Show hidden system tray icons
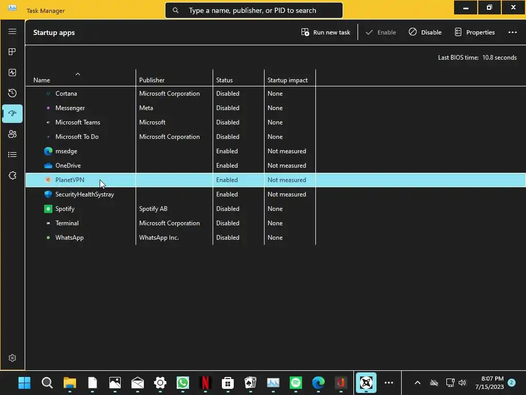 pyautogui.click(x=418, y=383)
